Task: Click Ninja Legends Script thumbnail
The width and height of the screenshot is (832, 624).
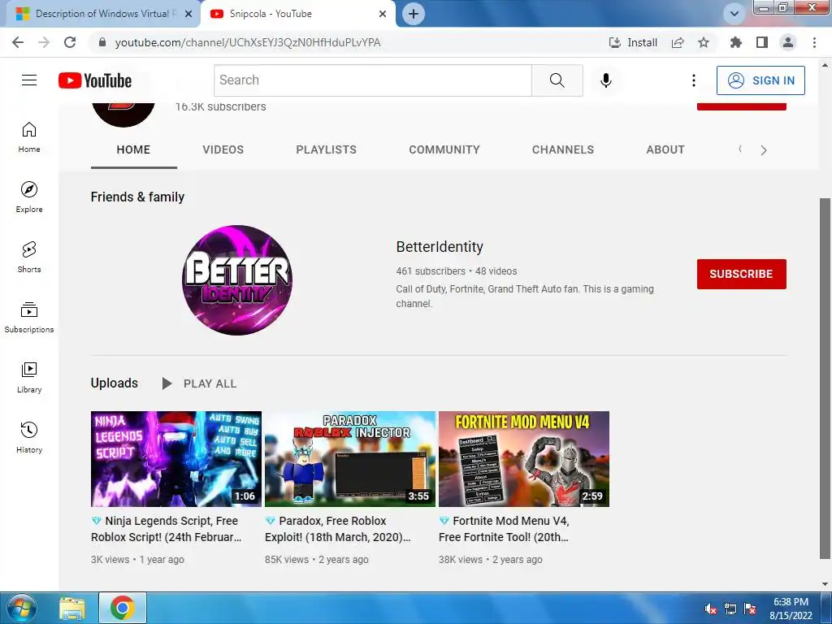Action: point(176,459)
